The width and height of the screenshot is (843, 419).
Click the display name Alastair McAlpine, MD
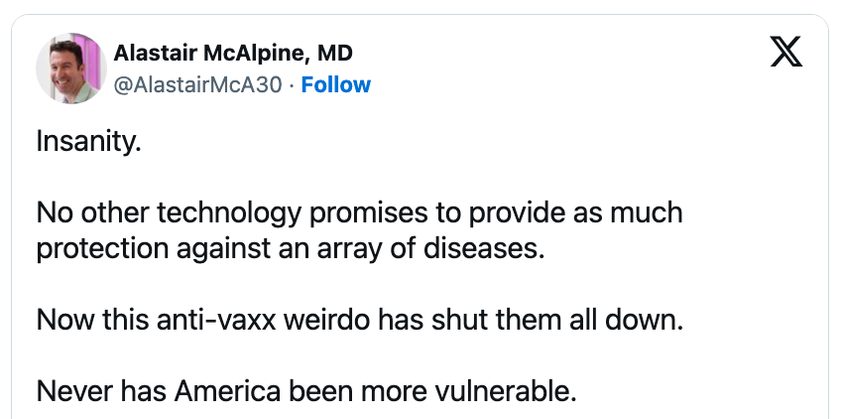[x=234, y=53]
